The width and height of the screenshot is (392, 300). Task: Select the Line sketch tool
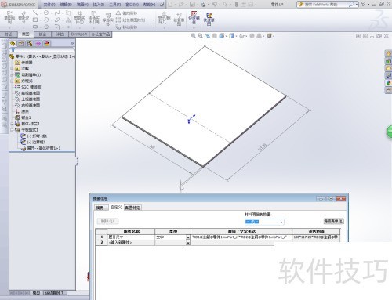35,13
